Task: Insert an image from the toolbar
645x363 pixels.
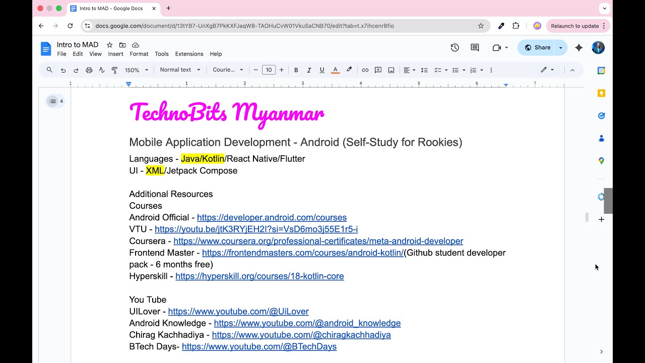Action: (391, 70)
